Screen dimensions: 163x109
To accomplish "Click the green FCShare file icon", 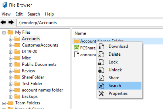I will [77, 48].
